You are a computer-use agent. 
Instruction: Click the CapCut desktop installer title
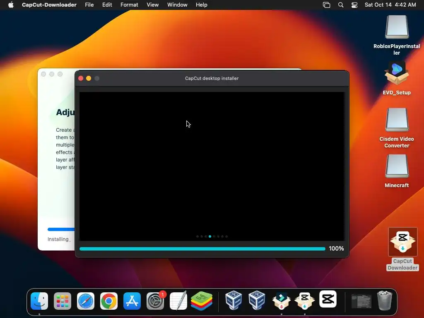212,78
